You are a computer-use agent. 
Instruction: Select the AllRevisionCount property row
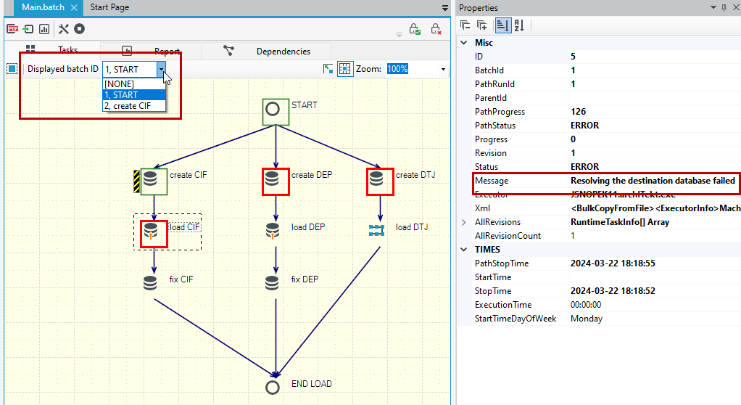[x=607, y=236]
